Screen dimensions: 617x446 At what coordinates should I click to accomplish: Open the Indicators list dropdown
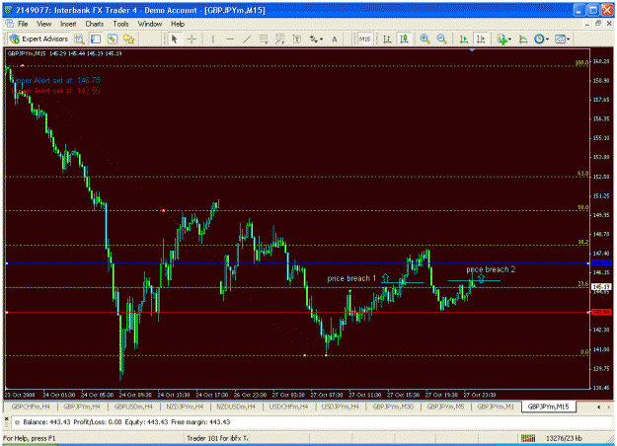click(x=504, y=38)
